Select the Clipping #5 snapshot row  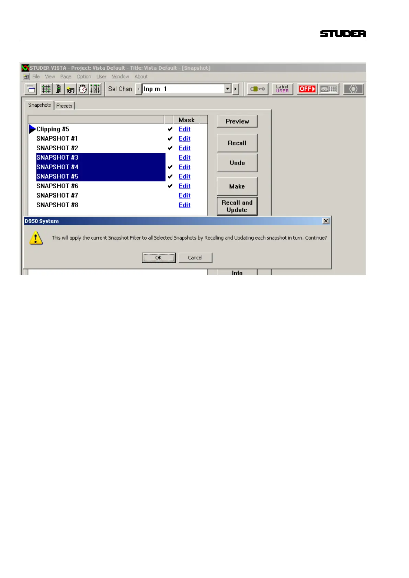101,129
